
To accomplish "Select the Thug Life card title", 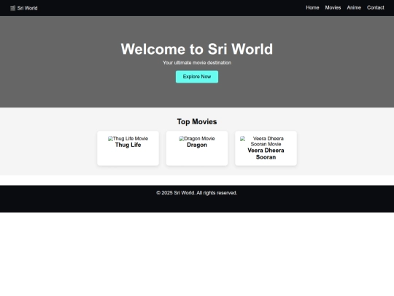I will [x=128, y=145].
